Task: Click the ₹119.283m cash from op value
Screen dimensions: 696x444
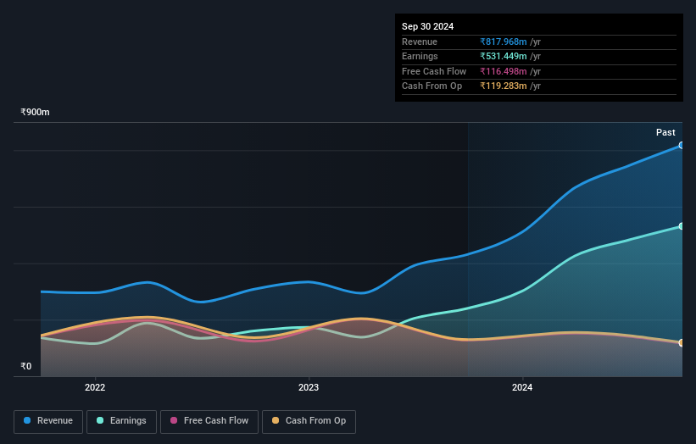Action: [x=504, y=86]
